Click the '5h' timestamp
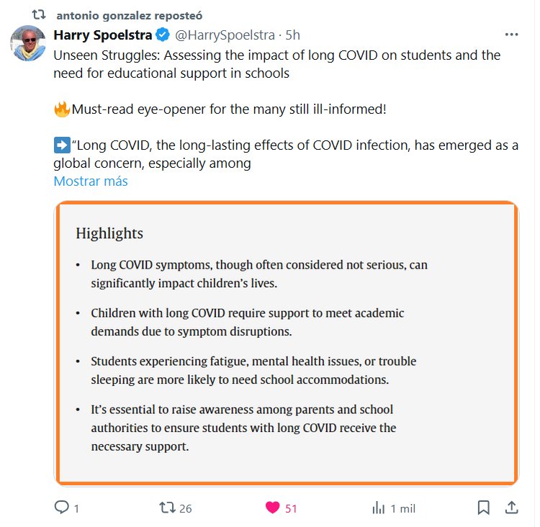The width and height of the screenshot is (540, 527). point(293,35)
